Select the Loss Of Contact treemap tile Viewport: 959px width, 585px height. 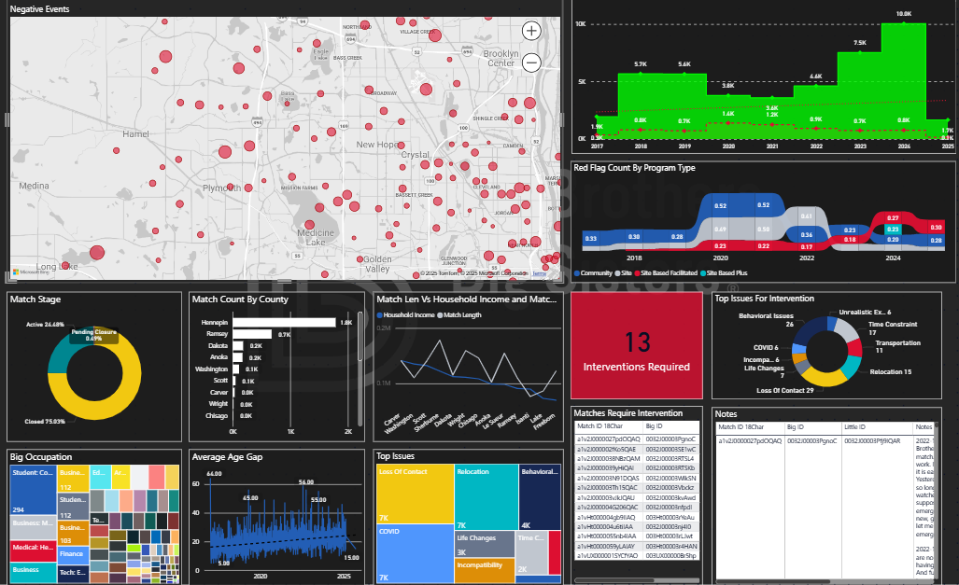[415, 494]
